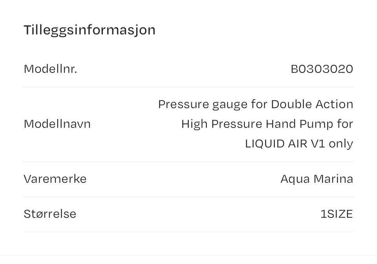Click 'Pressure gauge for Double Action' text
This screenshot has height=264, width=377.
[x=255, y=104]
